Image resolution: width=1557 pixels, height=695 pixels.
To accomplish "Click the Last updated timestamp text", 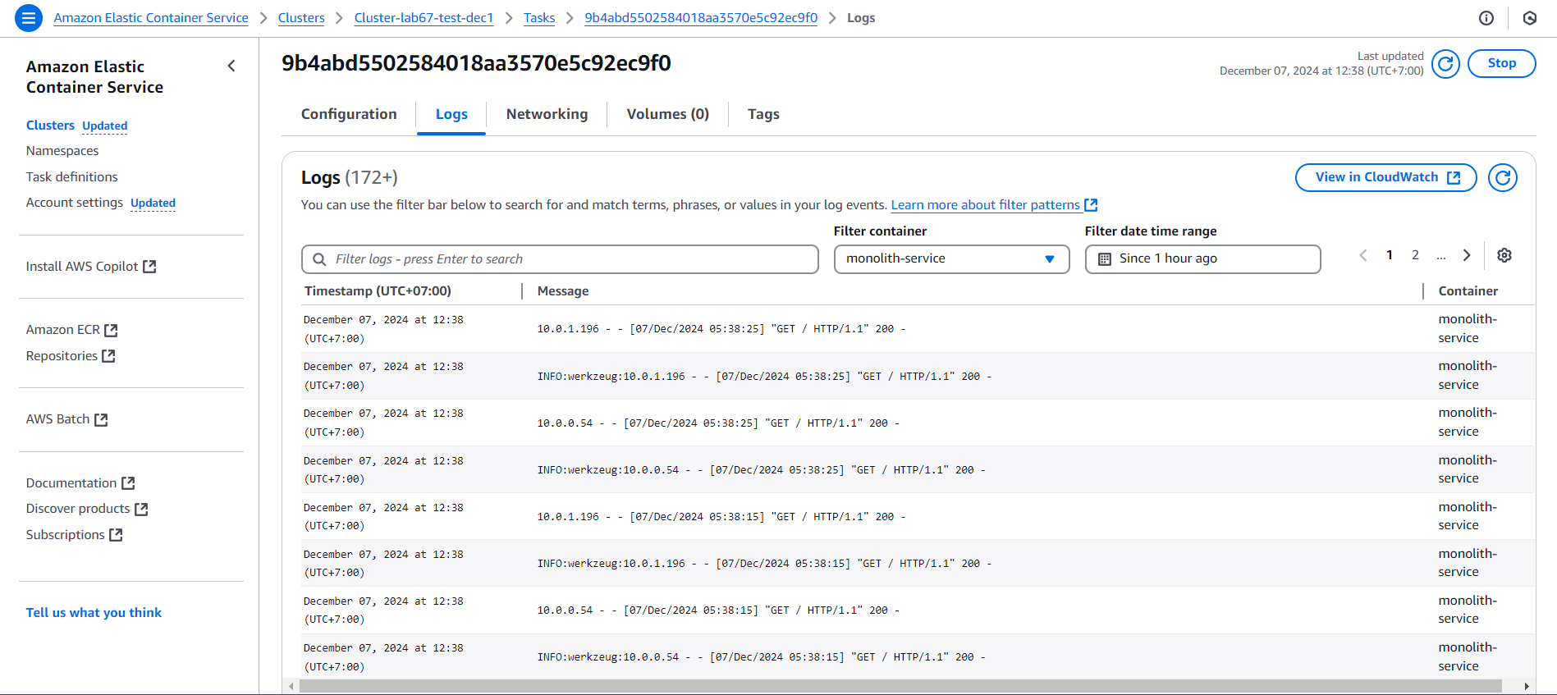I will click(x=1321, y=64).
